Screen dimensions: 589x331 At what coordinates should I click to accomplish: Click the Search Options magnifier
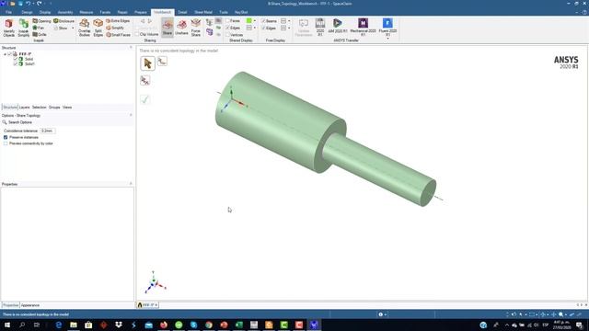[x=5, y=122]
